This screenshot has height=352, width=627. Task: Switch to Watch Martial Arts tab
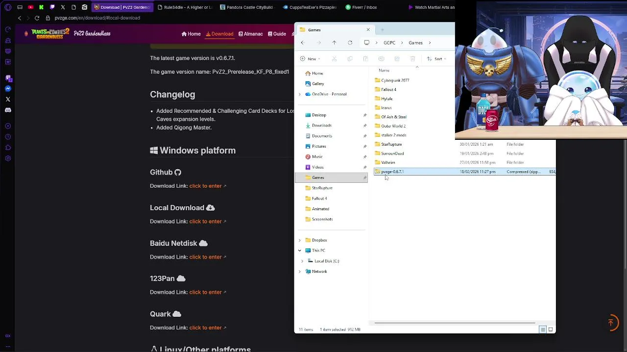pyautogui.click(x=431, y=7)
